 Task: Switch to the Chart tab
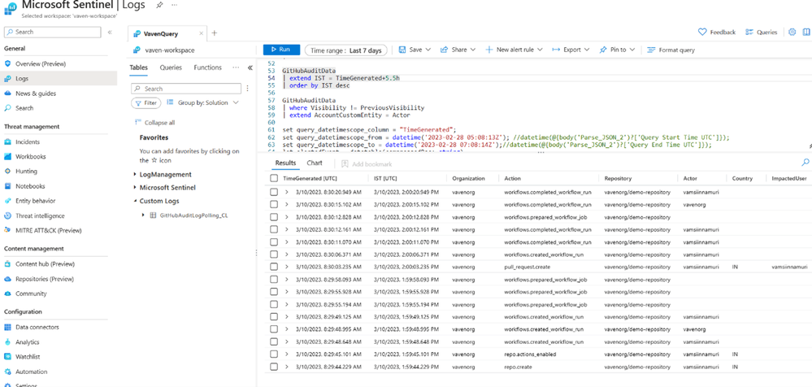[x=315, y=163]
